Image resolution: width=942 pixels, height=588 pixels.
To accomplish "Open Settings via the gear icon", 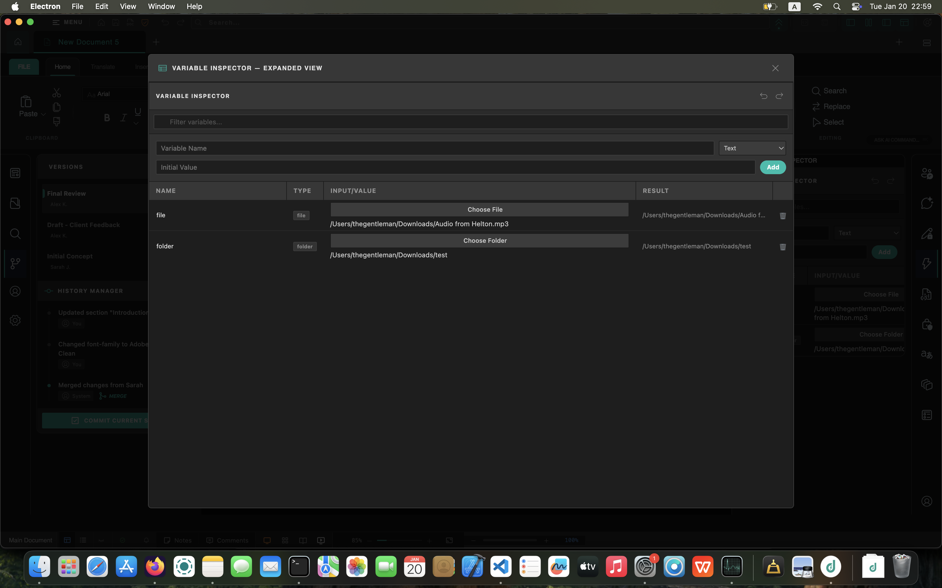I will [x=15, y=320].
